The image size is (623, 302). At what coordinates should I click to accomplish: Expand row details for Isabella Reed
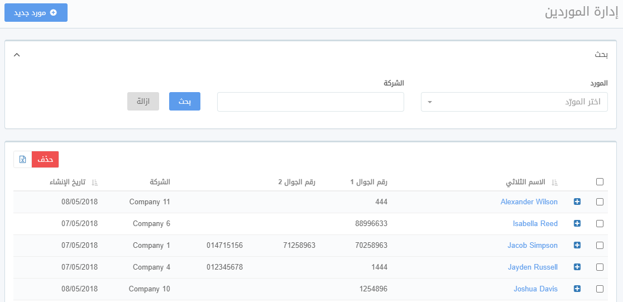click(577, 224)
